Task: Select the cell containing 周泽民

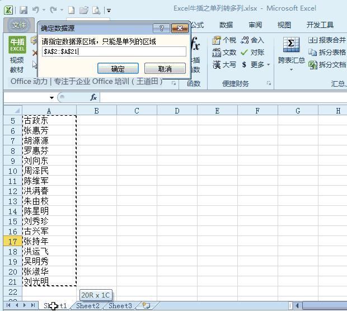Action: tap(49, 171)
